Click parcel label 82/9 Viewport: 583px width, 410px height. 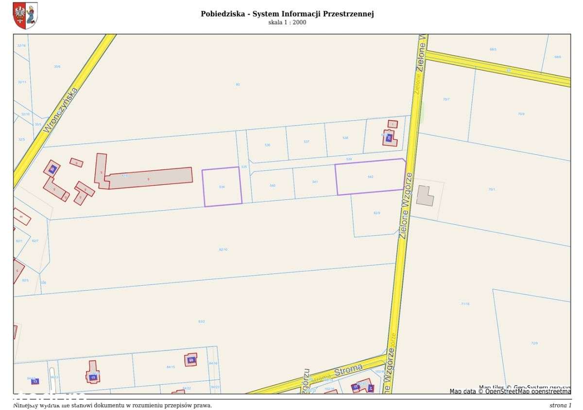pyautogui.click(x=377, y=213)
